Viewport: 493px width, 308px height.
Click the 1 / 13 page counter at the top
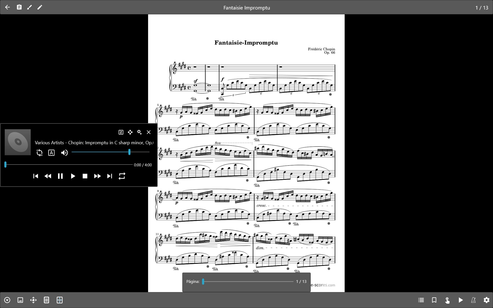click(482, 8)
